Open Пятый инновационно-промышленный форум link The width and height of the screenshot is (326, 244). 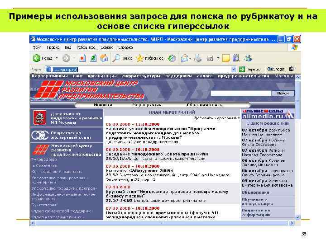click(x=162, y=215)
